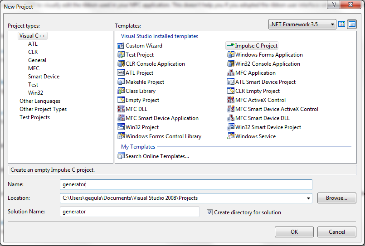
Task: Click the OK button
Action: 294,232
